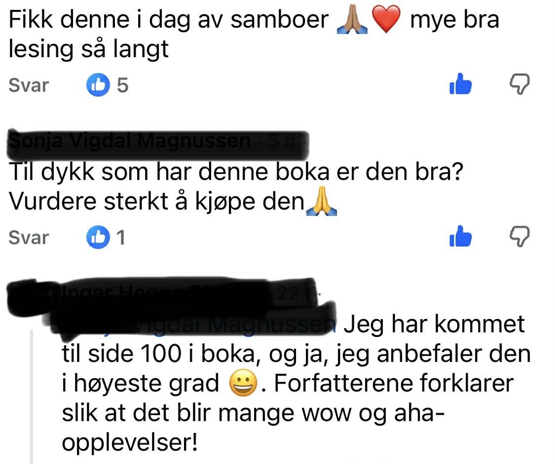Like the 'Til dykk som har' comment
555x464 pixels.
tap(460, 236)
